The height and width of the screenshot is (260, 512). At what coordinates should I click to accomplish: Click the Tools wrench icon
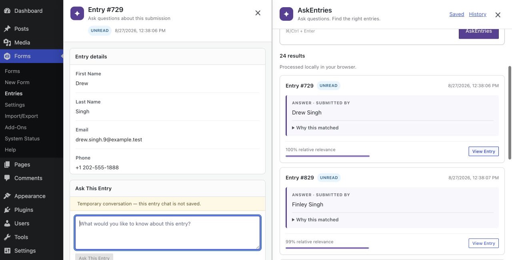7,237
